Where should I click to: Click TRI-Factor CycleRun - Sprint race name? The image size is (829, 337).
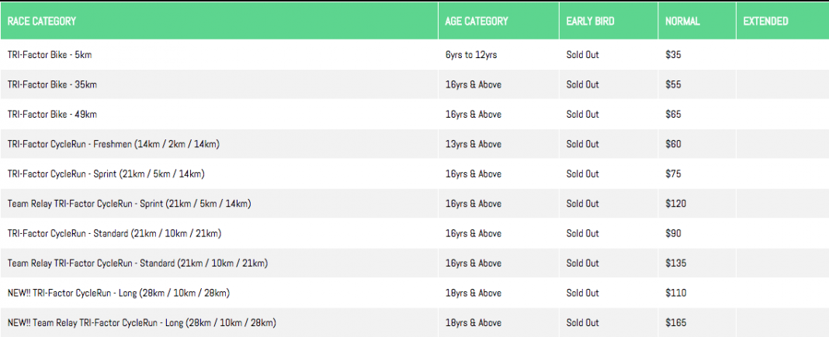106,174
